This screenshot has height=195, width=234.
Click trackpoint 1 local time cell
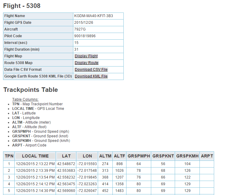pyautogui.click(x=35, y=164)
